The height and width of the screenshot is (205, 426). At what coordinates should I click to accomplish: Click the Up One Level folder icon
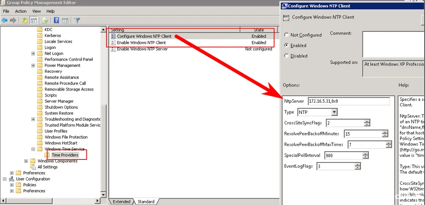coord(25,20)
